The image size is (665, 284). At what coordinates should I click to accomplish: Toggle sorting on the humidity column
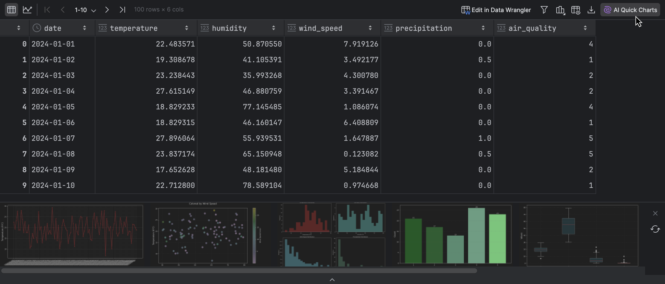coord(273,28)
